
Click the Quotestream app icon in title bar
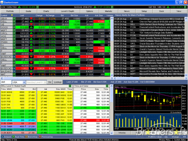pyautogui.click(x=2, y=2)
